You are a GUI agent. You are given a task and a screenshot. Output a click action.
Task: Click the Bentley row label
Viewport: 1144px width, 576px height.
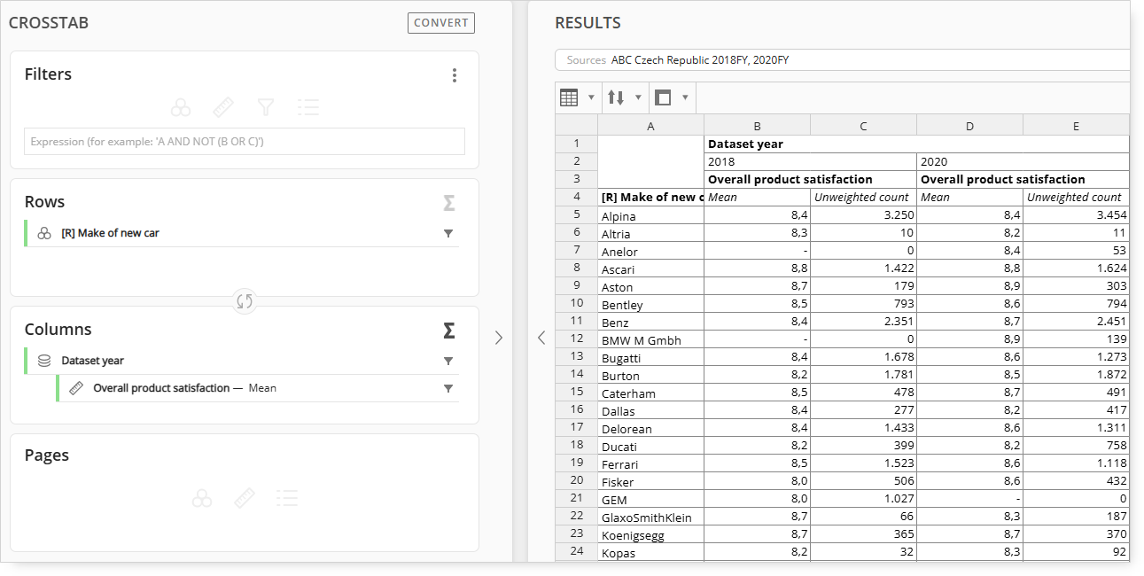click(622, 305)
